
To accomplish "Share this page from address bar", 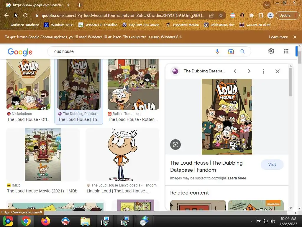I will (211, 15).
